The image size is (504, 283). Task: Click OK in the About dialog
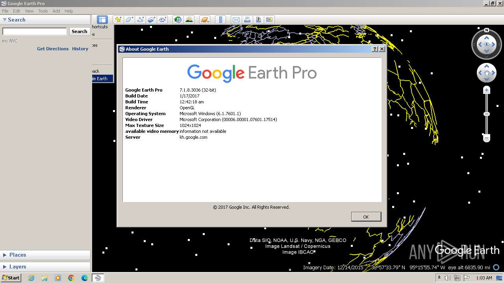pyautogui.click(x=366, y=217)
